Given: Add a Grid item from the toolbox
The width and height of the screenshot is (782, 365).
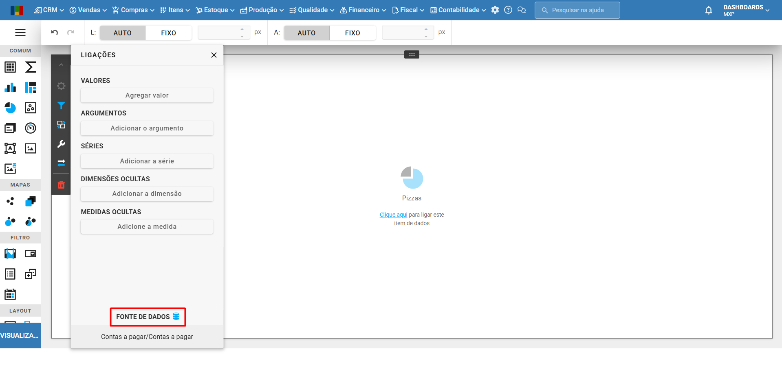Looking at the screenshot, I should pos(10,67).
